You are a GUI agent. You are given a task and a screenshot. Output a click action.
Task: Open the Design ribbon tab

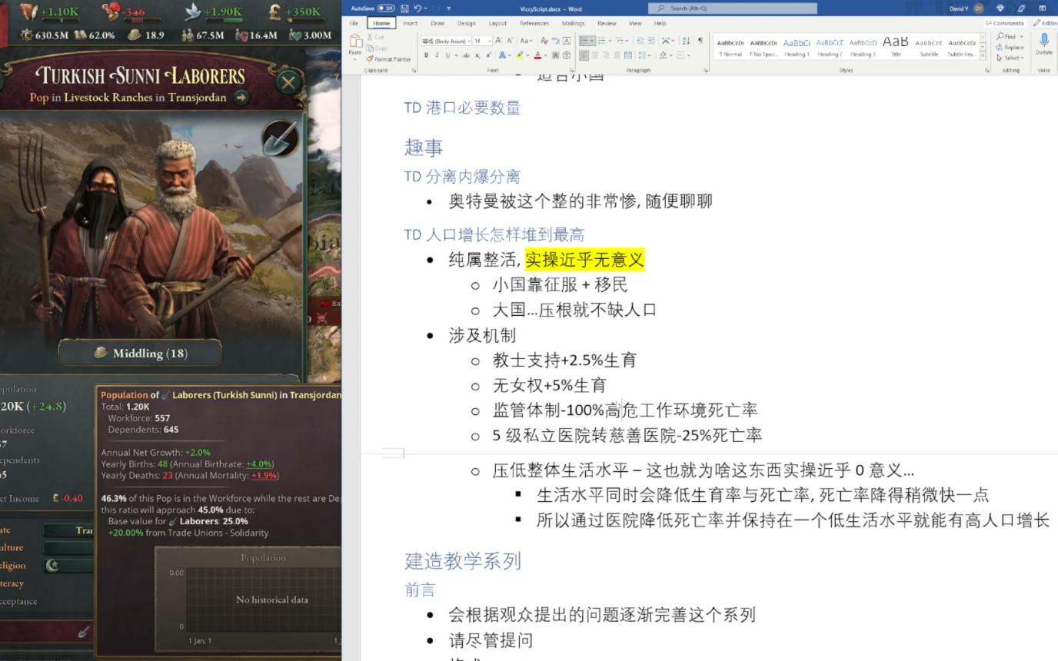(466, 23)
